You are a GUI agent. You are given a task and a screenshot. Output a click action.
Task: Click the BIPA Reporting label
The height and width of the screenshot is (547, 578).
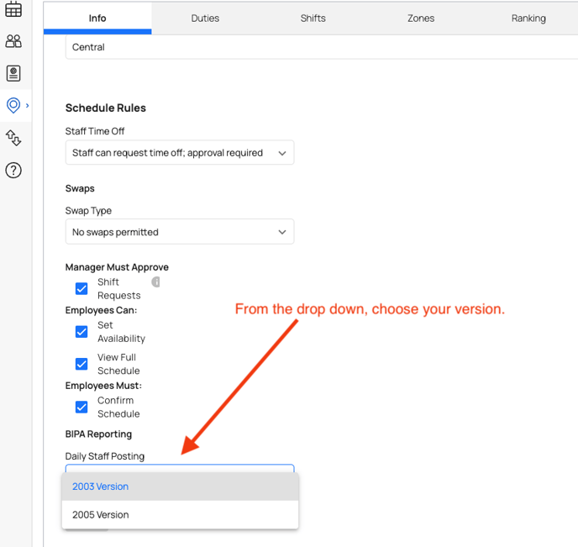98,434
